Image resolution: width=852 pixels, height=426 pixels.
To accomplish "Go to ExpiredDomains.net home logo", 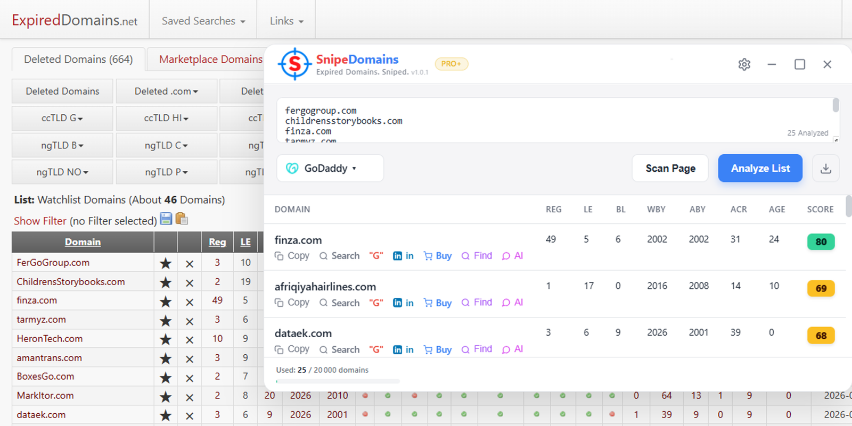I will point(75,20).
